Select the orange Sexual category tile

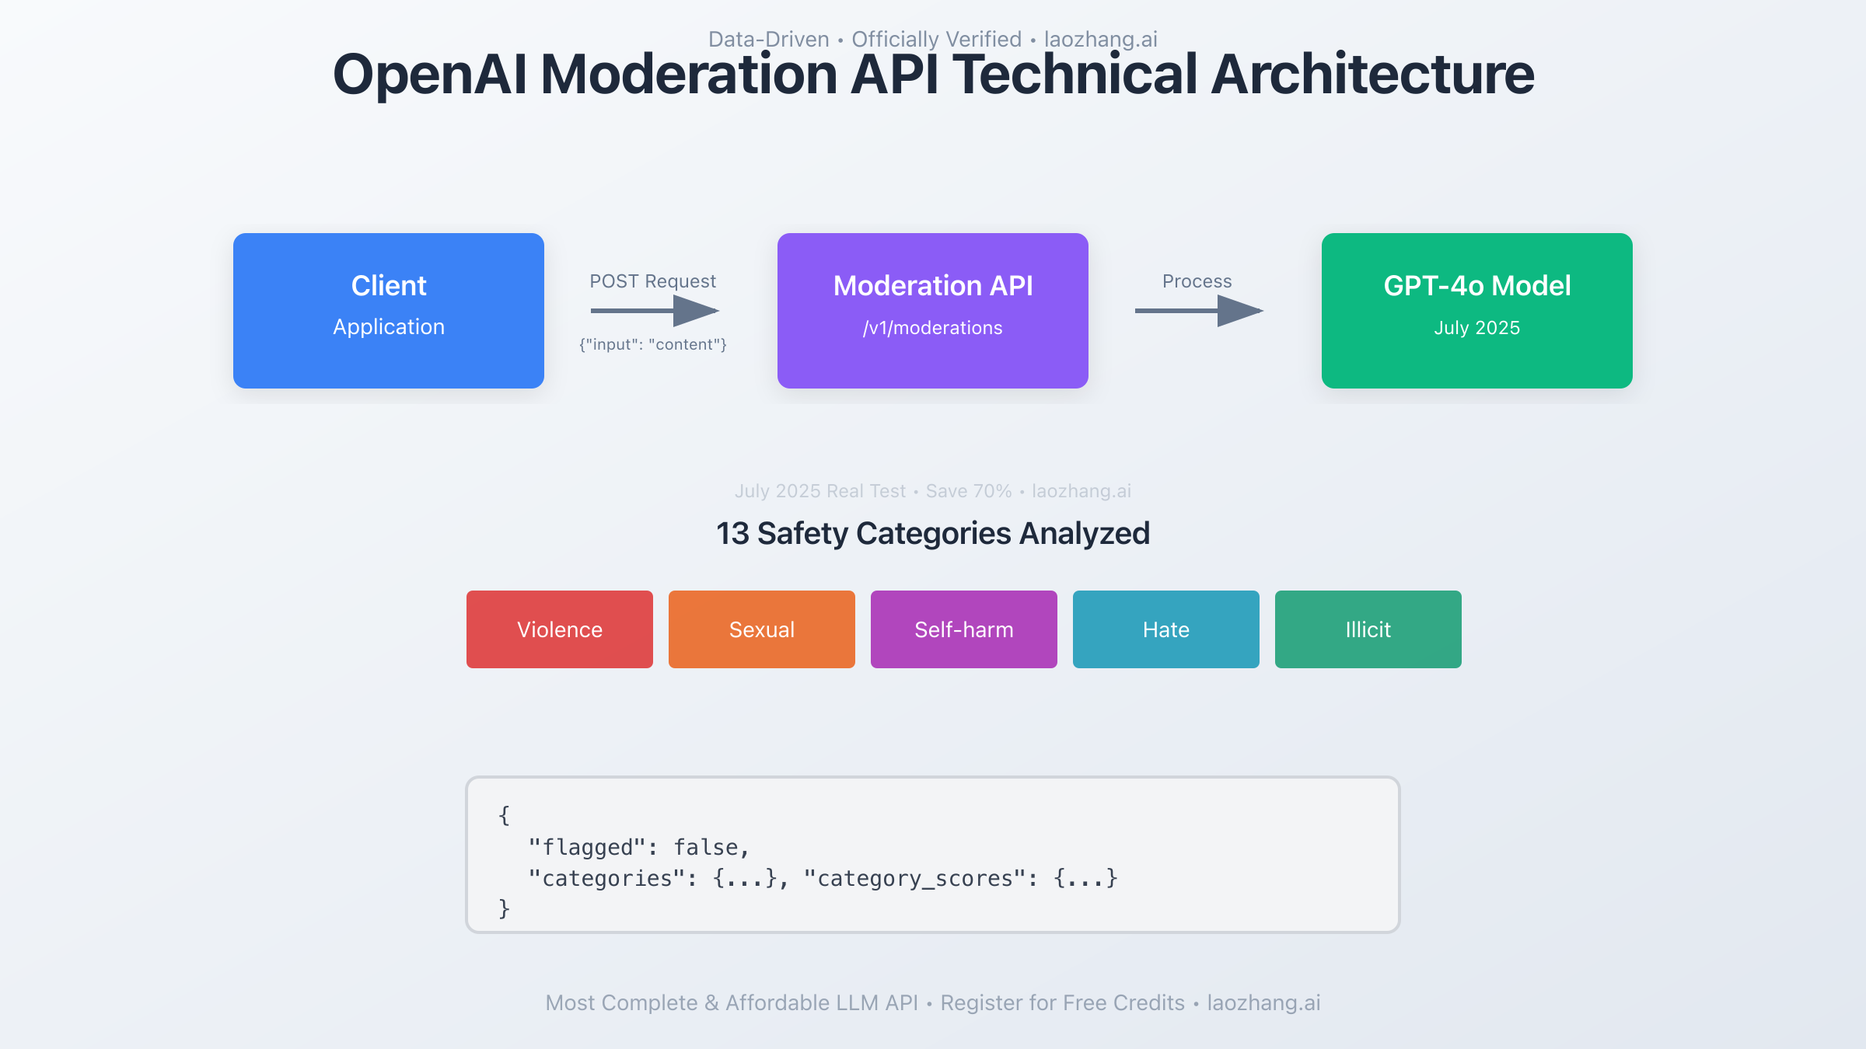762,629
